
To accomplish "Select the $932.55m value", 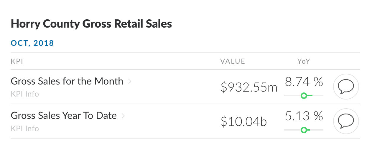I will (249, 87).
